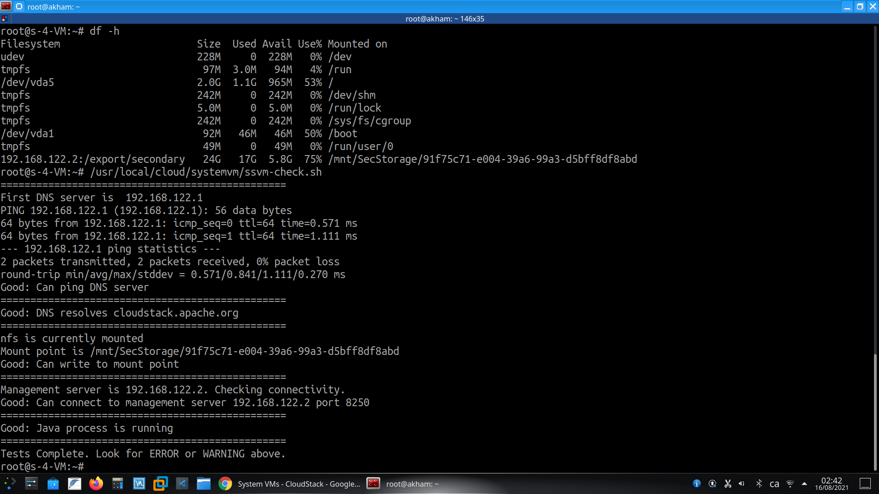879x494 pixels.
Task: Open the clipboard manager in system tray
Action: click(x=727, y=483)
